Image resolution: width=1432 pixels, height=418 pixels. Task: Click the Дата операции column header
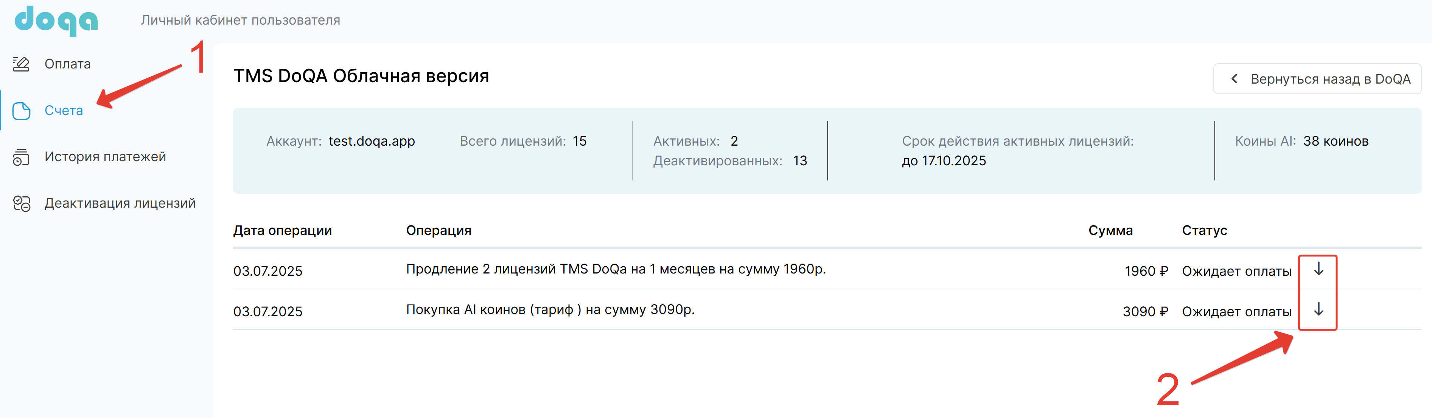[x=282, y=231]
